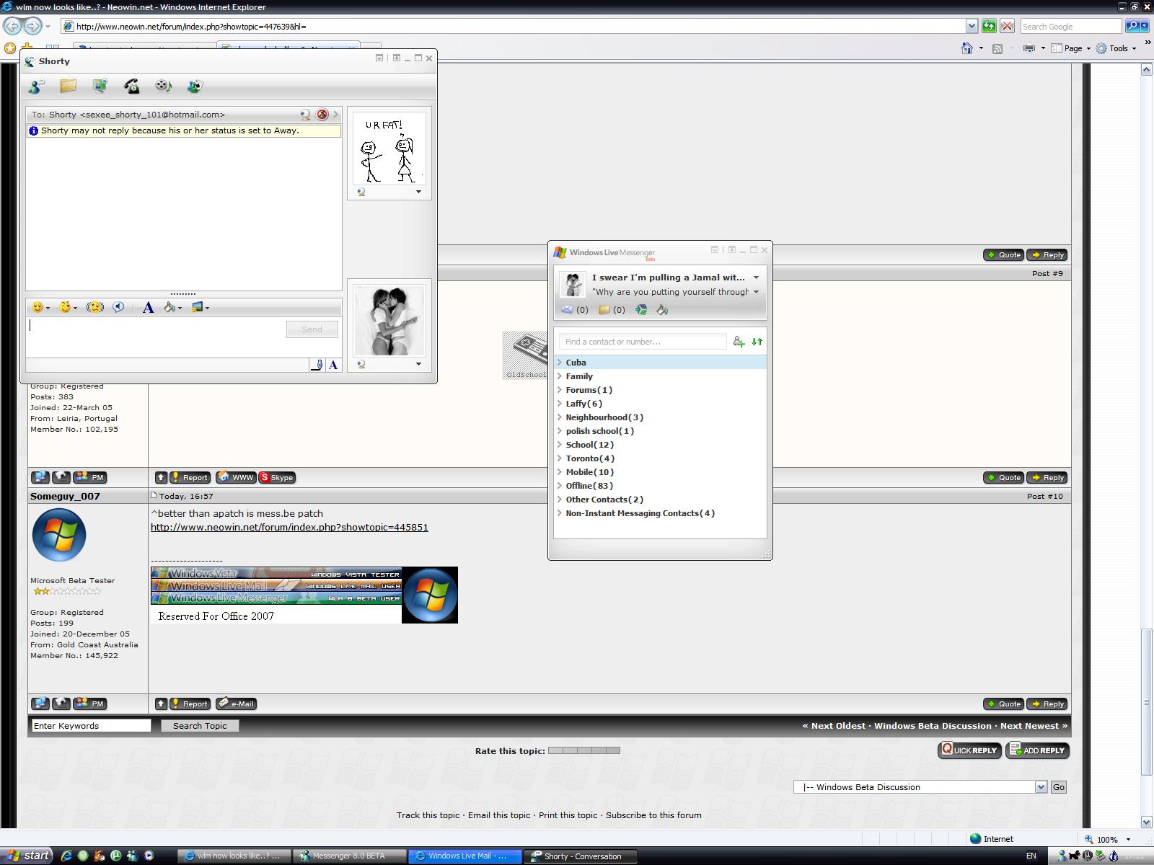Screen dimensions: 1154x865
Task: Open the shared folder icon in conversation toolbar
Action: pos(67,86)
